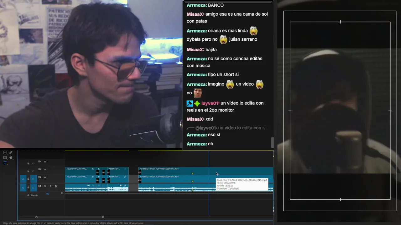Toggle lock on the topmost video track
The image size is (401, 225).
[28, 163]
